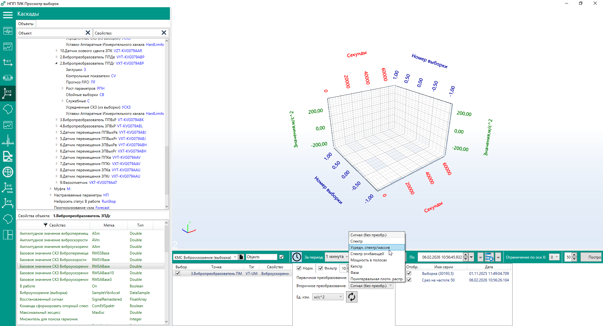603x326 pixels.
Task: Click the clock period icon
Action: [296, 257]
